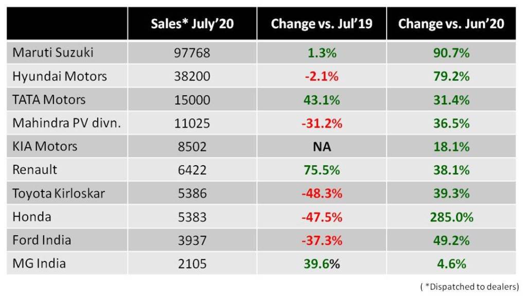Viewport: 527px width, 296px height.
Task: Click MG India's 4.6% monthly change
Action: [451, 264]
